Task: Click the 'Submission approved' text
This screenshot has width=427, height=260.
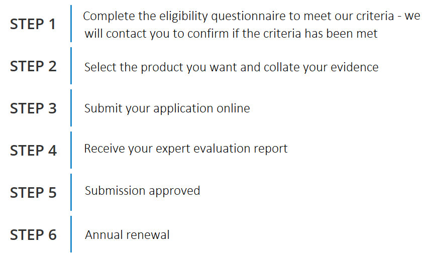Action: click(x=143, y=191)
